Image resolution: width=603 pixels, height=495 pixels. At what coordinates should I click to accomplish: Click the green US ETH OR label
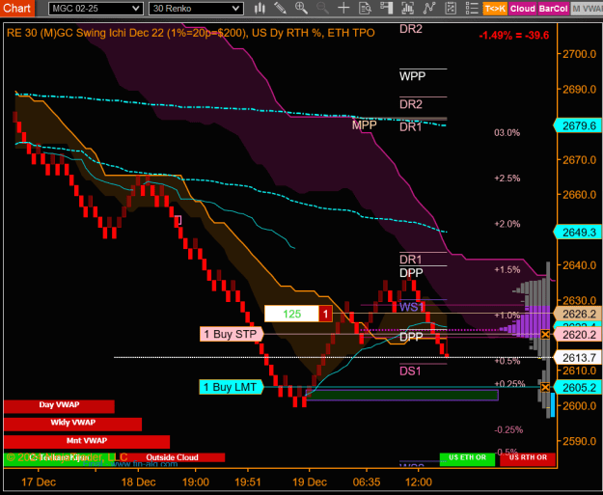tap(467, 459)
